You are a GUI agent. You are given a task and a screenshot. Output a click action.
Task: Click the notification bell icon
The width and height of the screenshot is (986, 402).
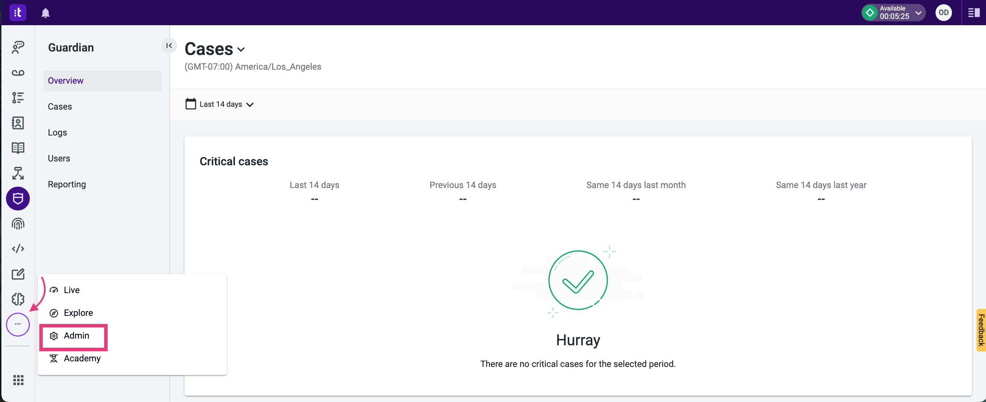(45, 13)
